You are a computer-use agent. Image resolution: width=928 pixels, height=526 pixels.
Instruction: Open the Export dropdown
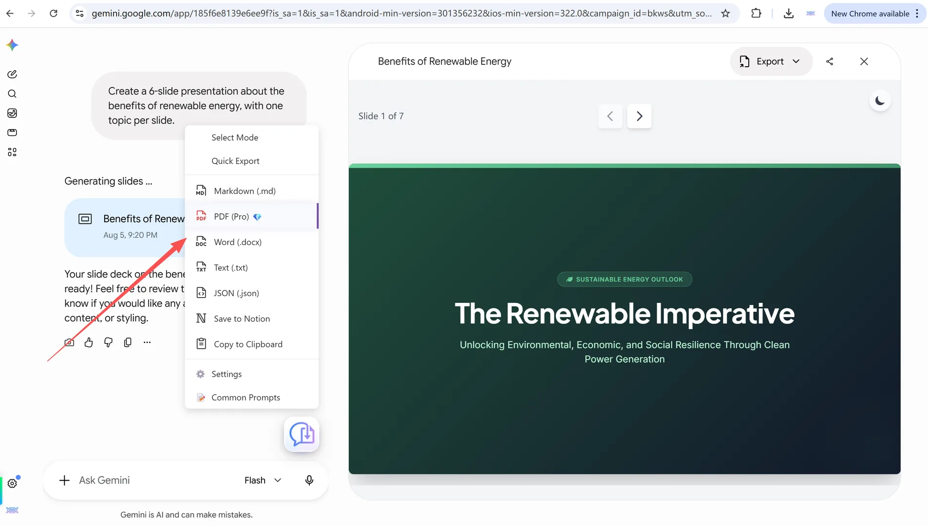[x=771, y=61]
